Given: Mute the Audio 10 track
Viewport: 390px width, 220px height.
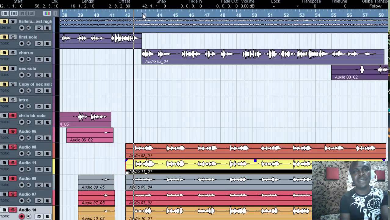Looking at the screenshot, I should pos(4,210).
